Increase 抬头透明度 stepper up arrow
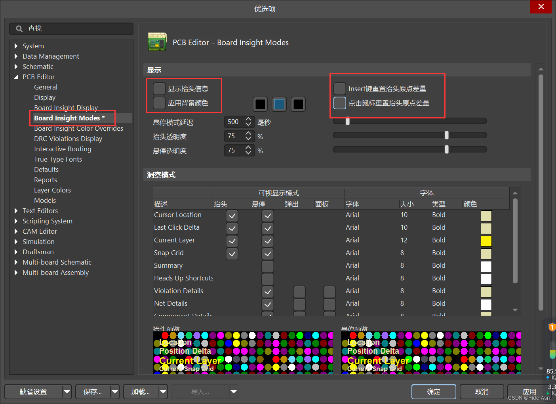The image size is (556, 404). 248,133
